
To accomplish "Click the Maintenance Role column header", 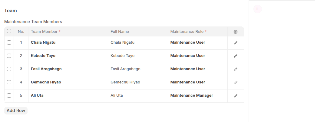I will [188, 32].
